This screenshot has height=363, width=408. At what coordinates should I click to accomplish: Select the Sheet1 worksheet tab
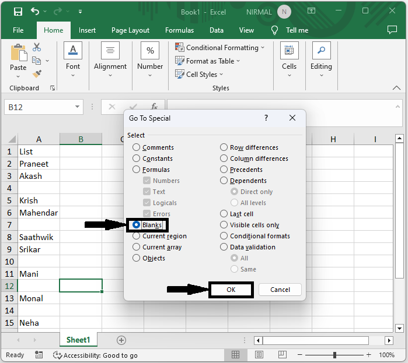tap(78, 340)
